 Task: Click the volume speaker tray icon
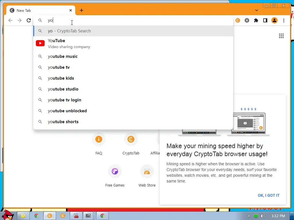coord(263,216)
